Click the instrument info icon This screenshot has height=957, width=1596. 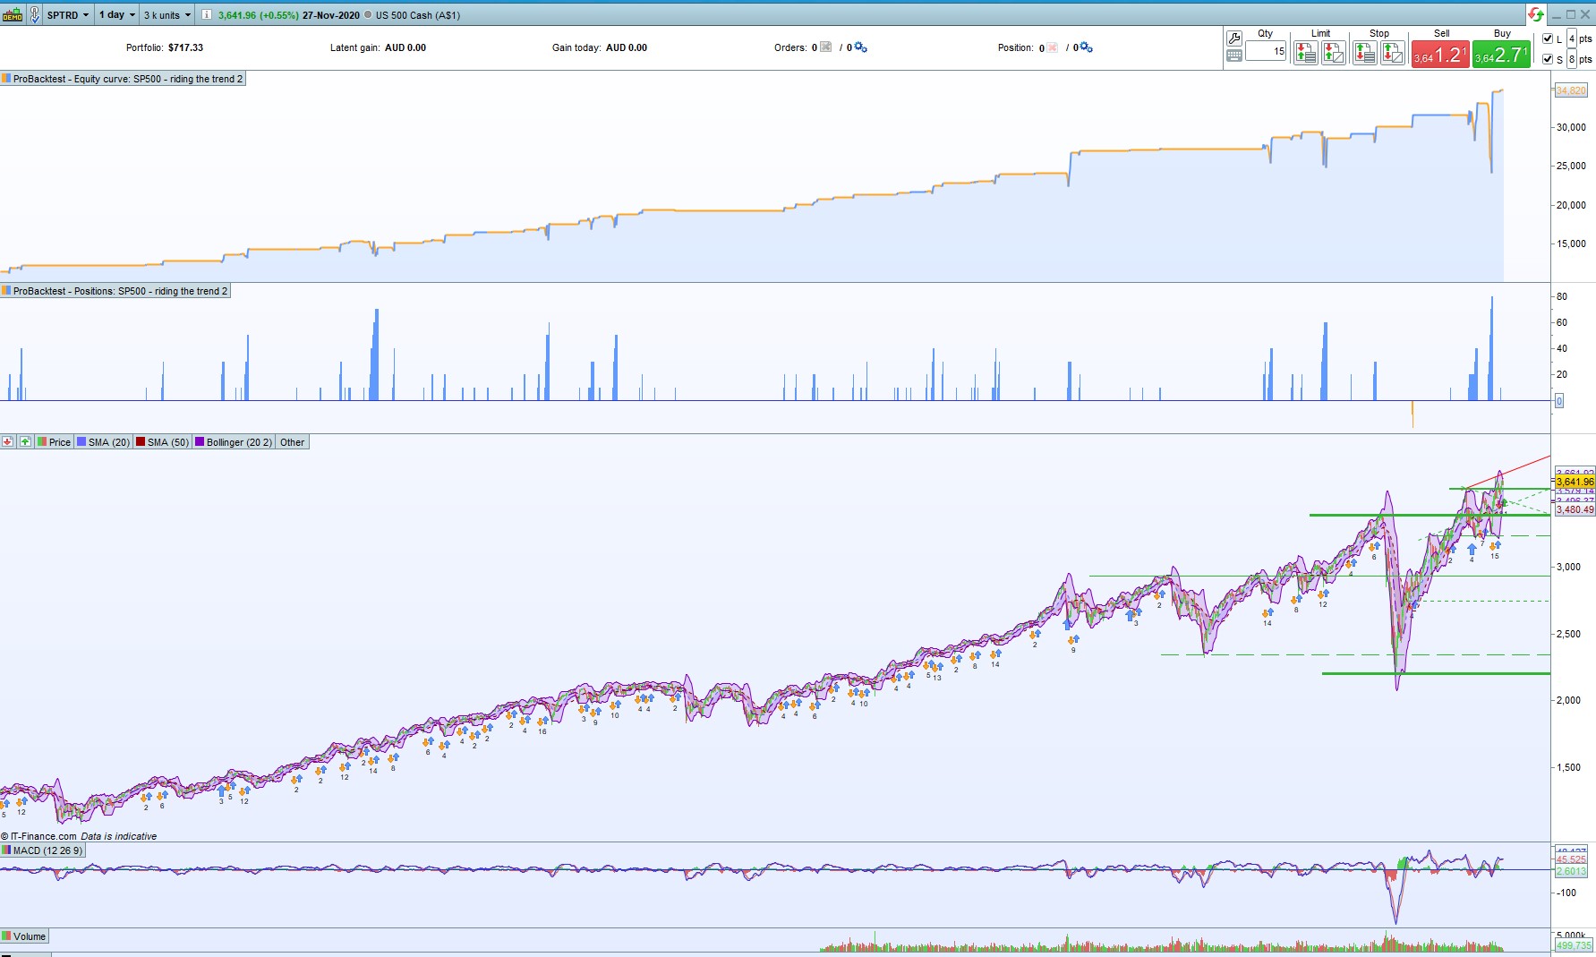click(207, 15)
